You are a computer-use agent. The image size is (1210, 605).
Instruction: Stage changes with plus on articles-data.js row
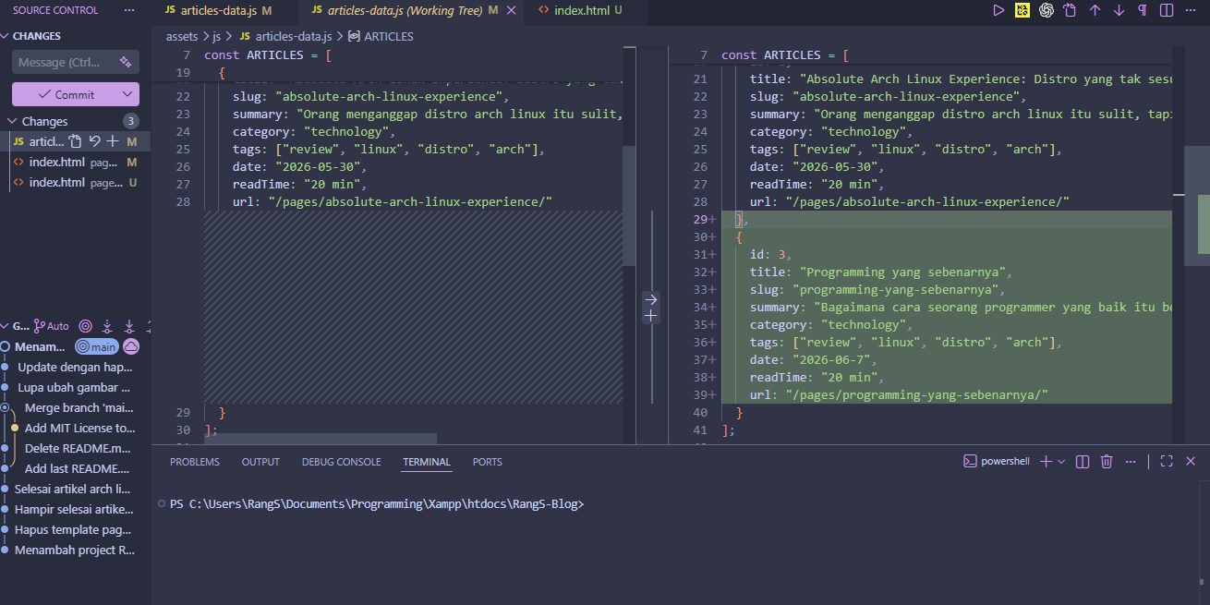point(112,141)
